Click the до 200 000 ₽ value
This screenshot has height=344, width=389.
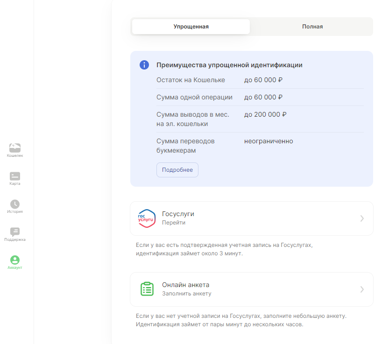click(x=265, y=114)
